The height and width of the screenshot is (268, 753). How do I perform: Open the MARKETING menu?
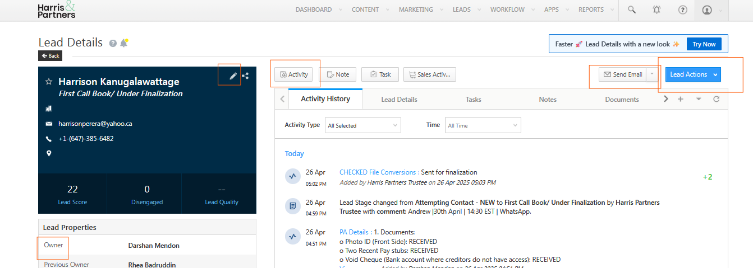416,10
